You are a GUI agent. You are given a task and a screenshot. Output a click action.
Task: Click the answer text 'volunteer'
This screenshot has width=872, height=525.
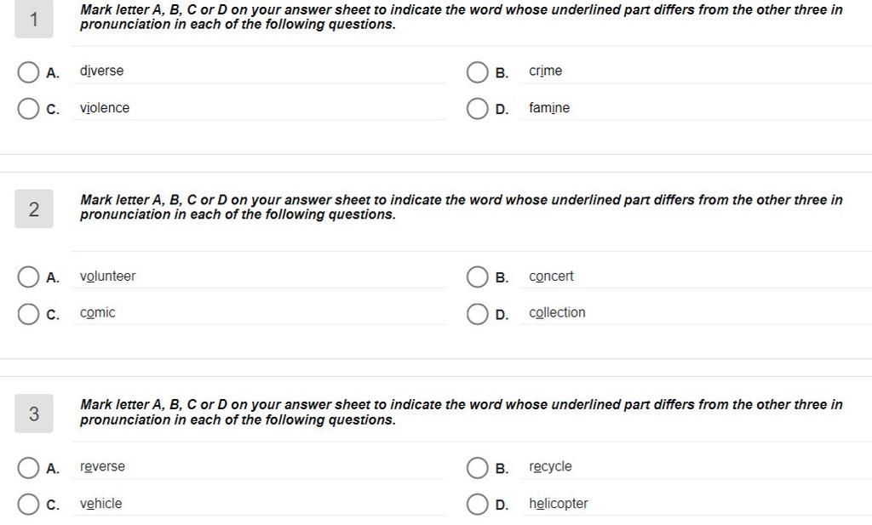(108, 276)
